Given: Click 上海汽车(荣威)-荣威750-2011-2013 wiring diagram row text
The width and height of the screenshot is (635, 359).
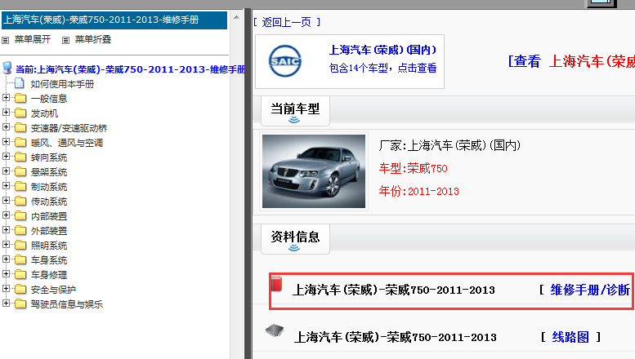Looking at the screenshot, I should pyautogui.click(x=396, y=337).
